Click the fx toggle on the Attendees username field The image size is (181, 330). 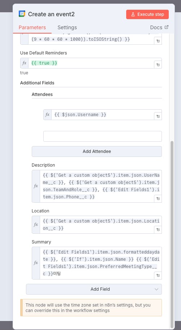pyautogui.click(x=47, y=114)
